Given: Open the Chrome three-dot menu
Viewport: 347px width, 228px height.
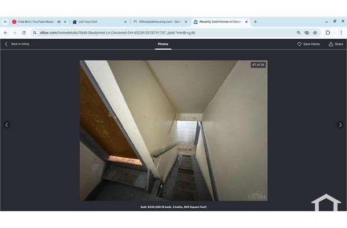Looking at the screenshot, I should 341,33.
